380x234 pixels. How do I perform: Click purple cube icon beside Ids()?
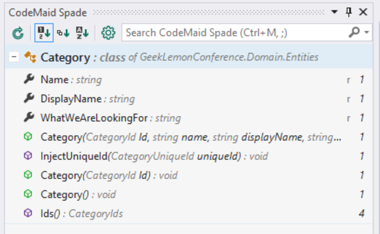coord(28,214)
